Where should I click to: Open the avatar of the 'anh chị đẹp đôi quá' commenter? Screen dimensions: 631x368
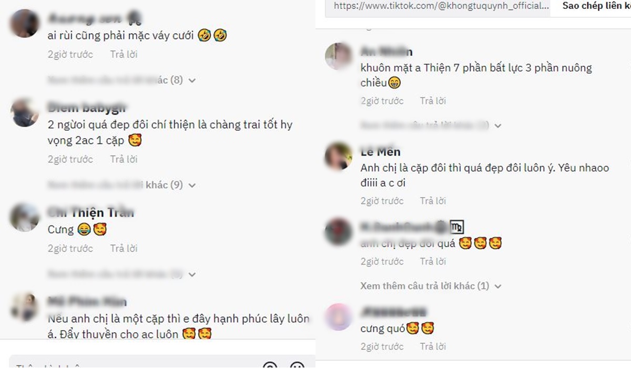tap(338, 231)
